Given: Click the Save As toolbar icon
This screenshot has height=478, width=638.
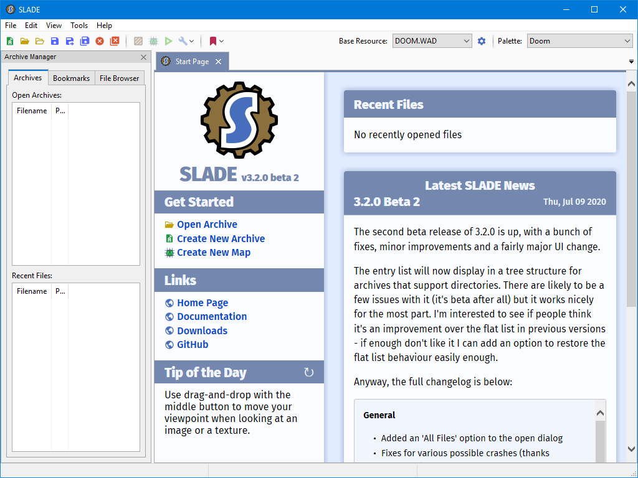Looking at the screenshot, I should click(70, 41).
